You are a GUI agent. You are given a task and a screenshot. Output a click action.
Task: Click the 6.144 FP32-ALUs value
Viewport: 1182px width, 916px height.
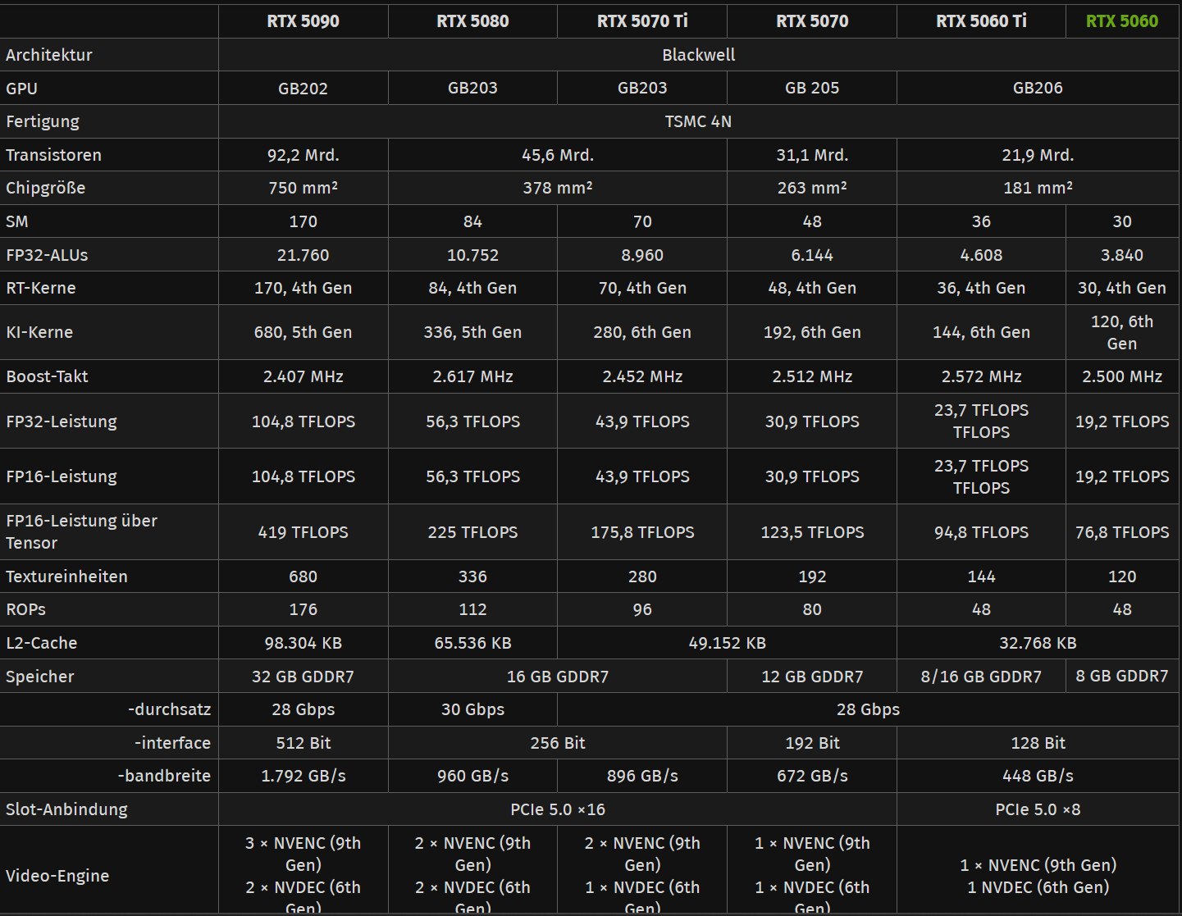pos(812,255)
